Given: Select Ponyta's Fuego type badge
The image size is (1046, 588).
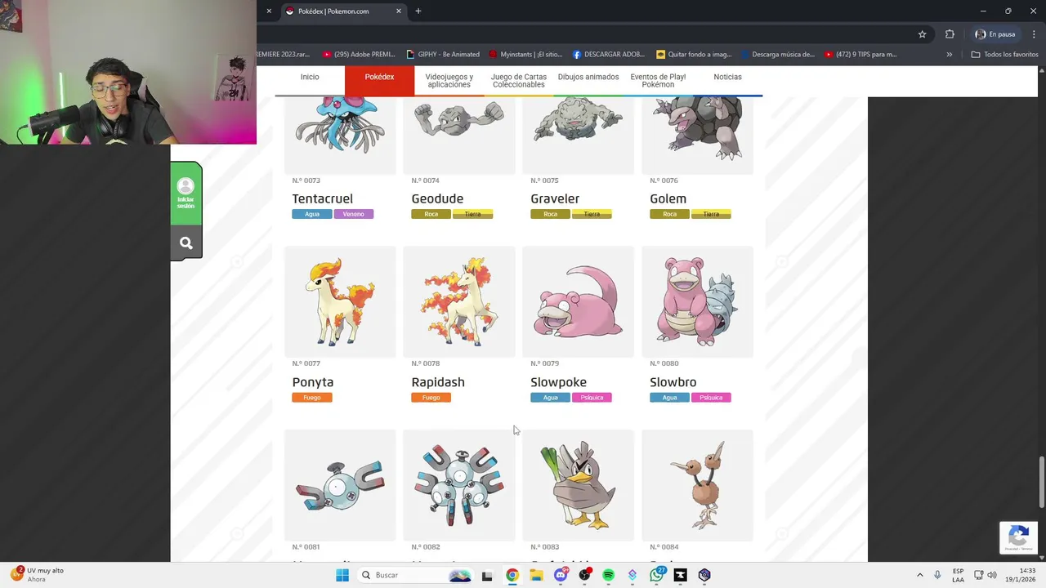Looking at the screenshot, I should tap(312, 398).
